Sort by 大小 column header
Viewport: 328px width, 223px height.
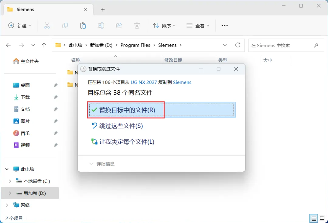pos(268,60)
